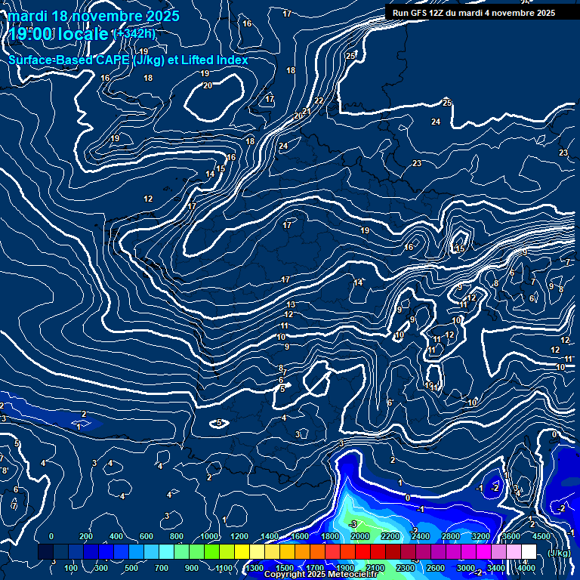Click the '13' lifted index contour label

click(x=291, y=304)
